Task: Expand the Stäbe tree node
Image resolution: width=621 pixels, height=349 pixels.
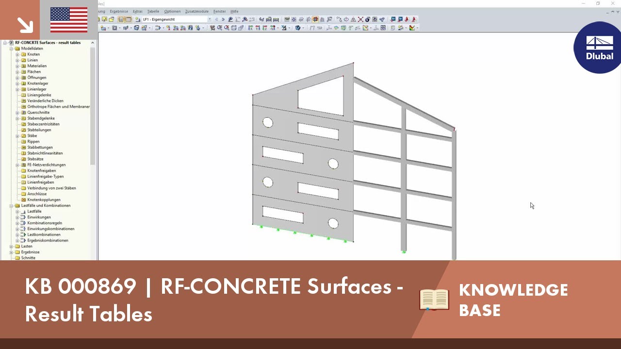Action: coord(17,136)
